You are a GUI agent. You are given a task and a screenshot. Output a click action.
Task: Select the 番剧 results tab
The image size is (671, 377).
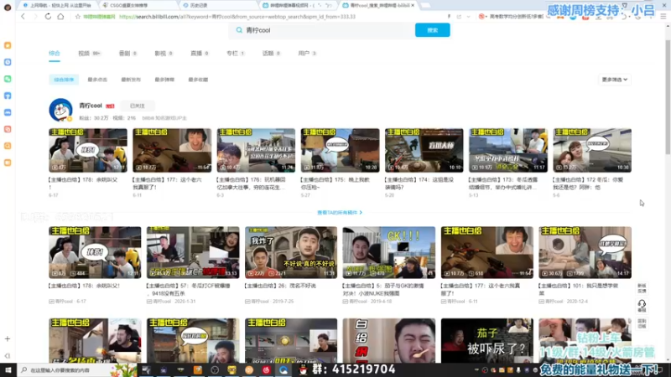pyautogui.click(x=127, y=54)
